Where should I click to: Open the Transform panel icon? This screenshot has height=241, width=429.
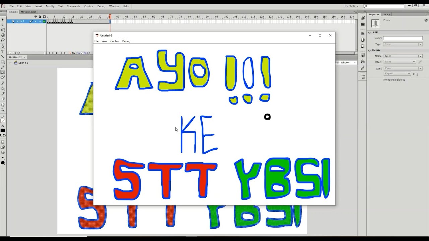click(363, 46)
